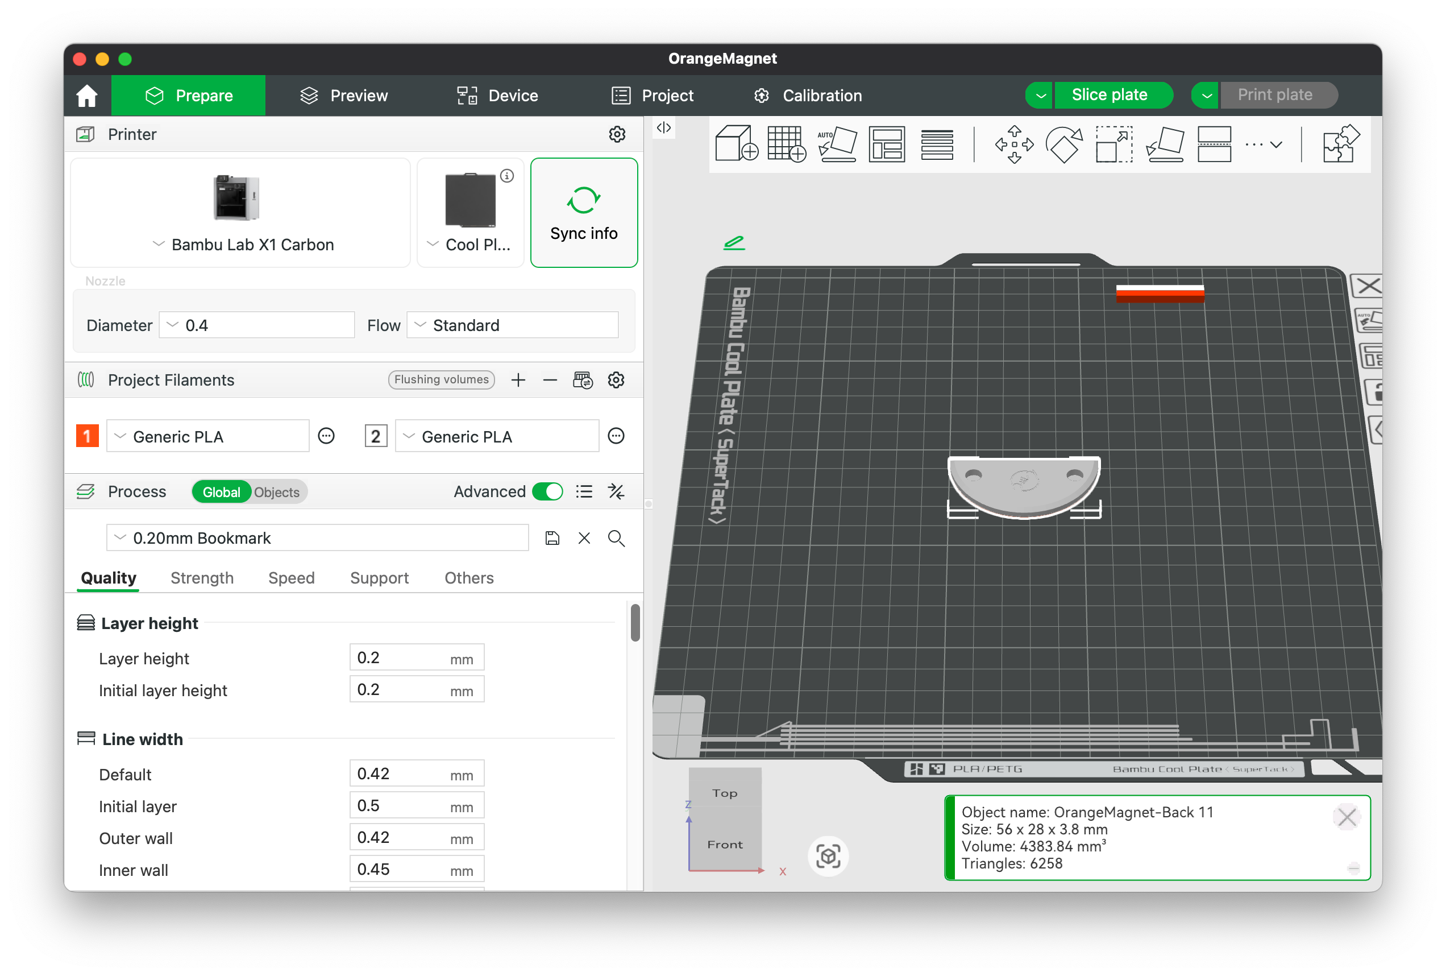Image resolution: width=1446 pixels, height=976 pixels.
Task: Open the Calibration tab
Action: 808,95
